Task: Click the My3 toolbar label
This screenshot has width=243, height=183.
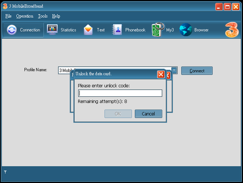Action: click(170, 30)
